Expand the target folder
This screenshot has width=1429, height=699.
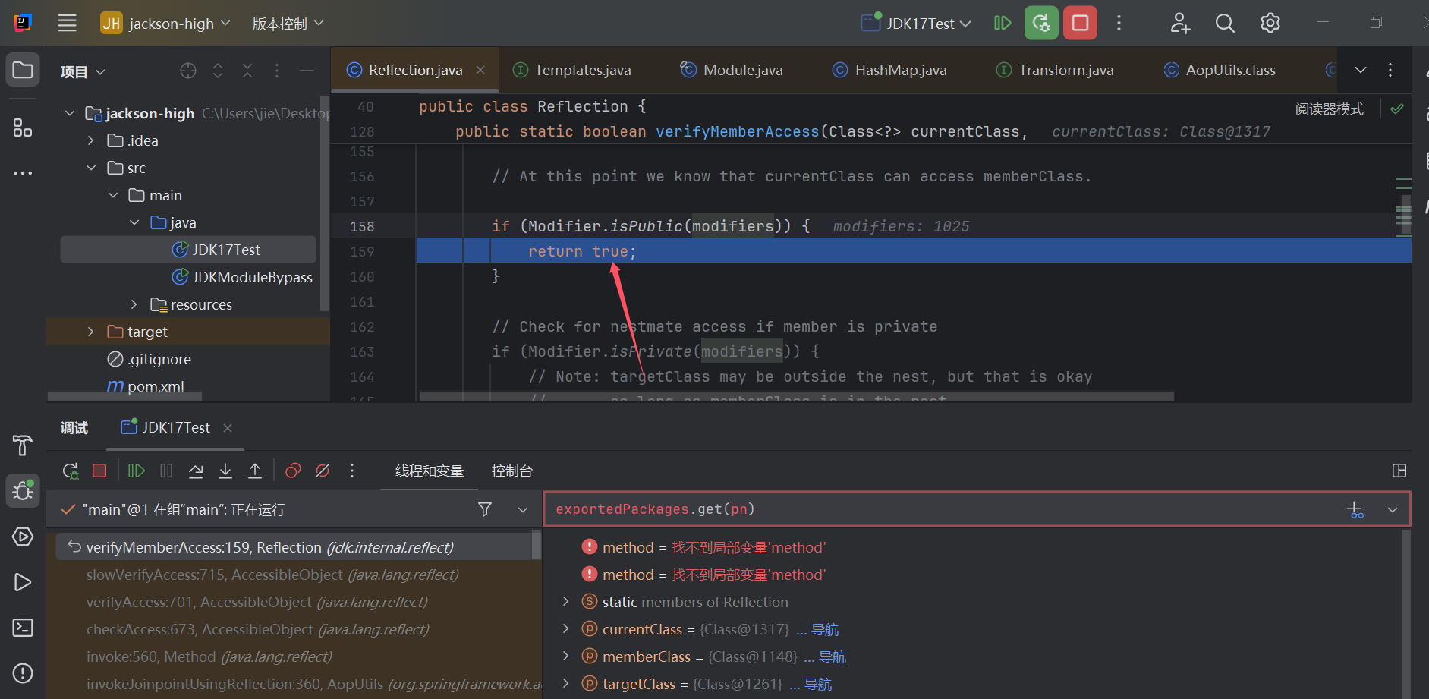(90, 332)
